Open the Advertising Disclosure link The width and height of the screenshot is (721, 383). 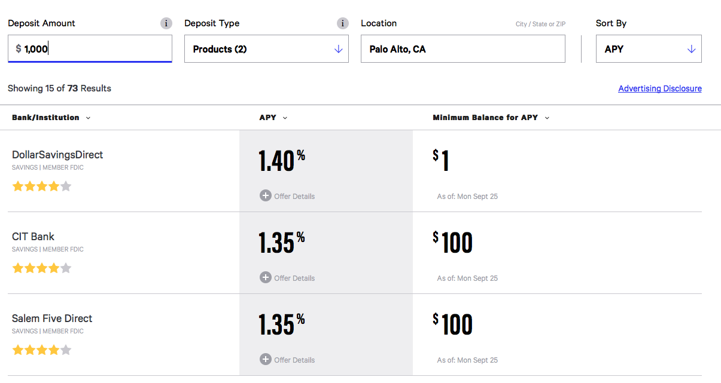pos(660,88)
